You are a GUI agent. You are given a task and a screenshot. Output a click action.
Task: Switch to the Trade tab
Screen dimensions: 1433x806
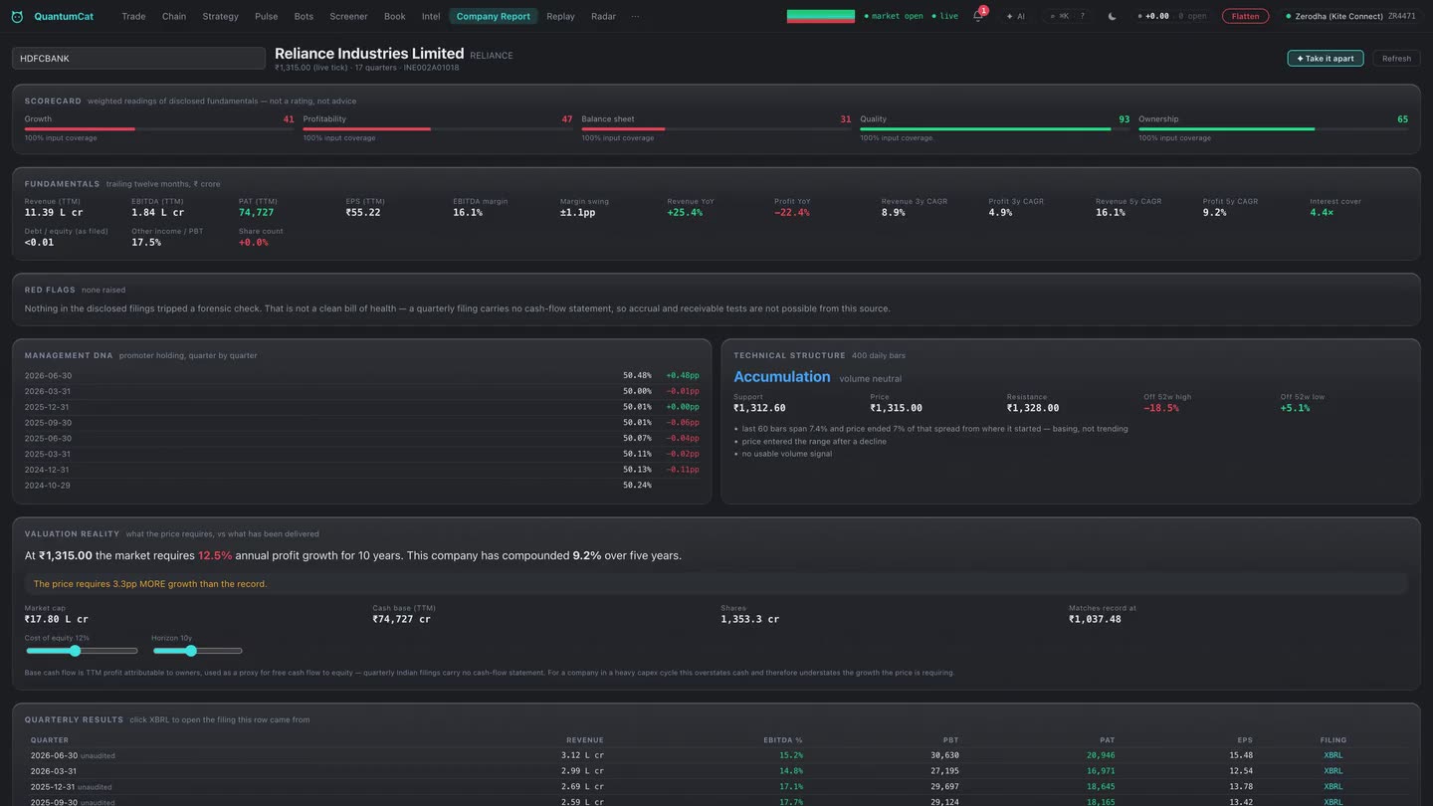[x=133, y=16]
